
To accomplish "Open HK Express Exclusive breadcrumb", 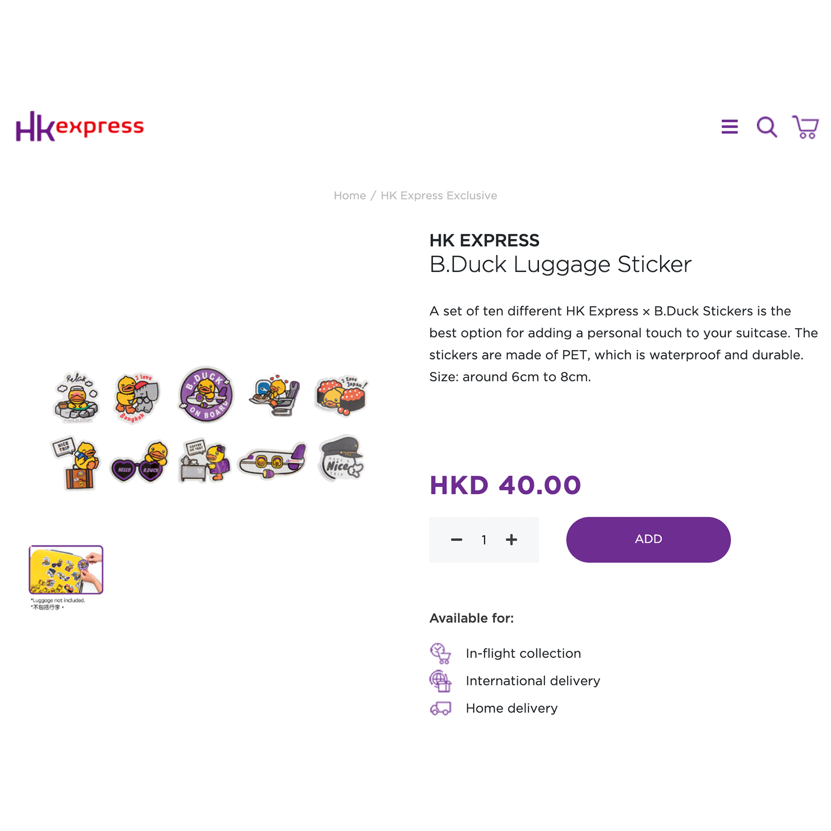I will [439, 196].
